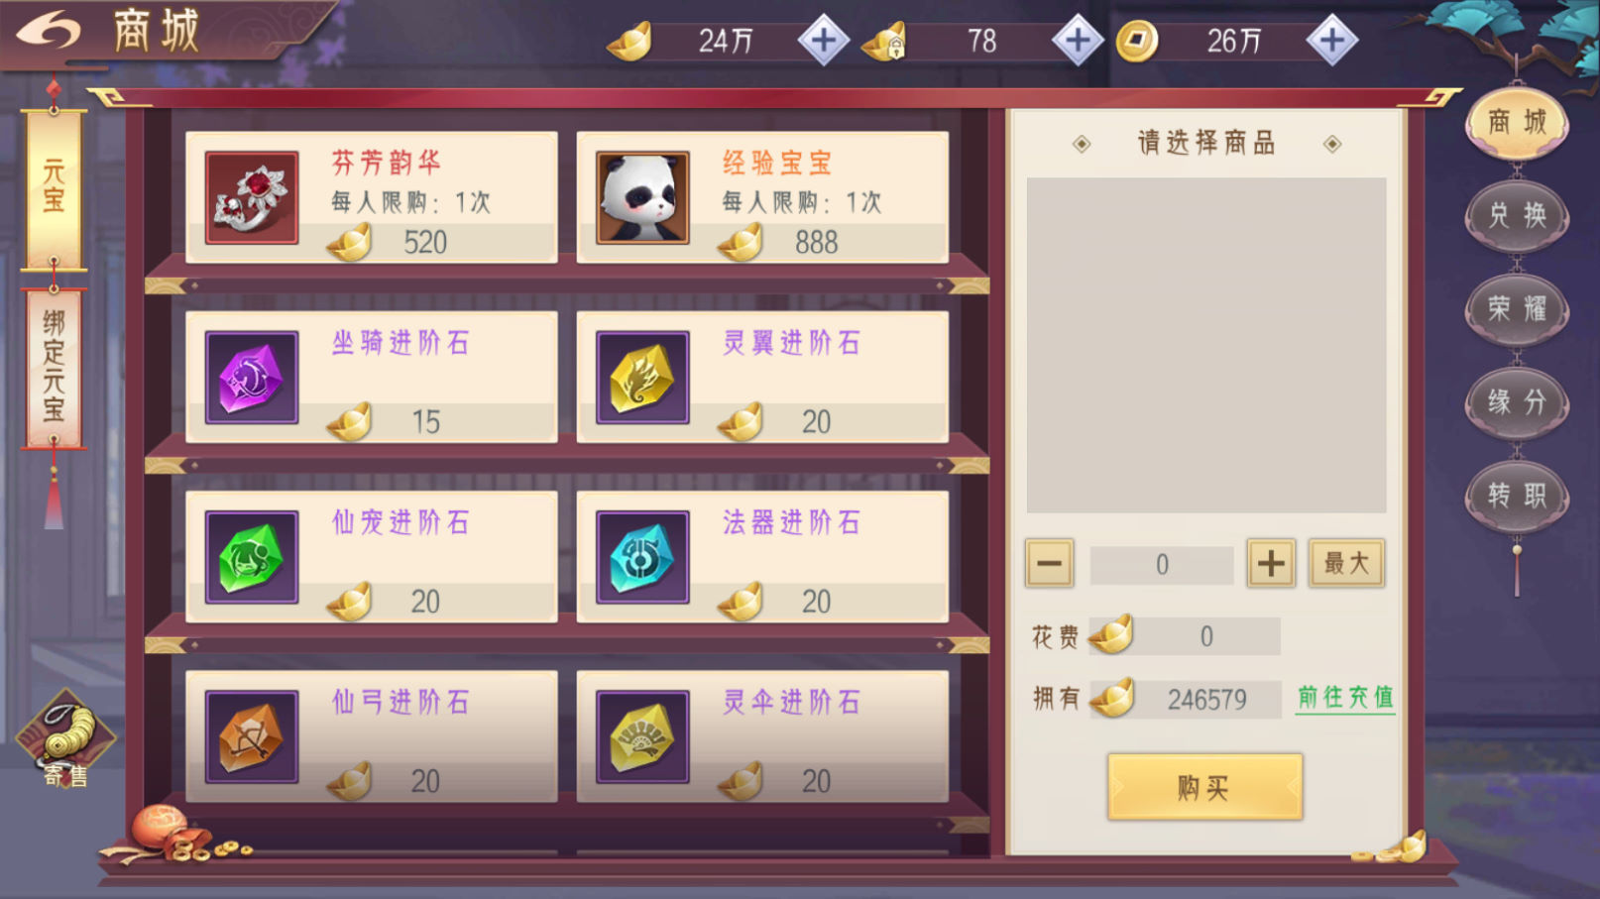Increase purchase quantity with plus button
The image size is (1600, 899).
tap(1271, 564)
